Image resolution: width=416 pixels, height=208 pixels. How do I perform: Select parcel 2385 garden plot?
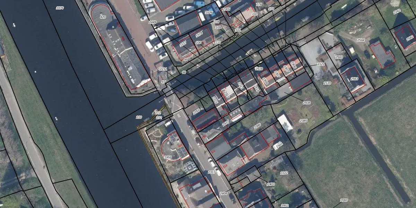click(x=303, y=121)
